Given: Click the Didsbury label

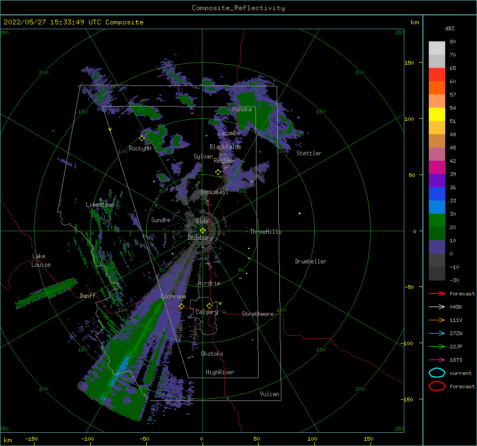Looking at the screenshot, I should pyautogui.click(x=200, y=238).
